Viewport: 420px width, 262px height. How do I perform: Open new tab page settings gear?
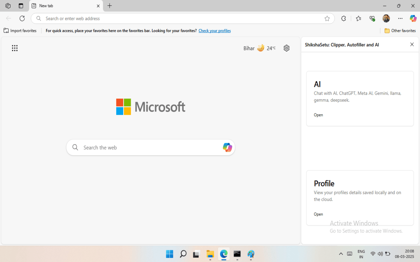[286, 48]
